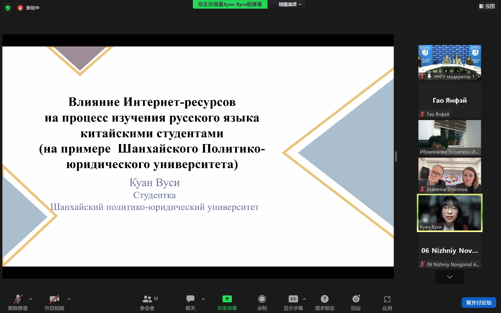Select the 06 Nizhniy Novgorod participant tile
This screenshot has width=501, height=313.
450,250
